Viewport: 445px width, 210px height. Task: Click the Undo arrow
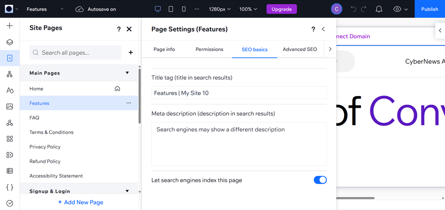[x=353, y=9]
